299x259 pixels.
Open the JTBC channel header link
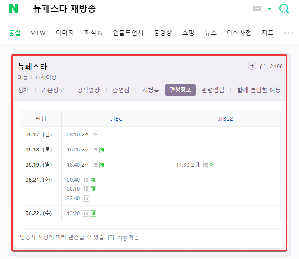(x=116, y=119)
